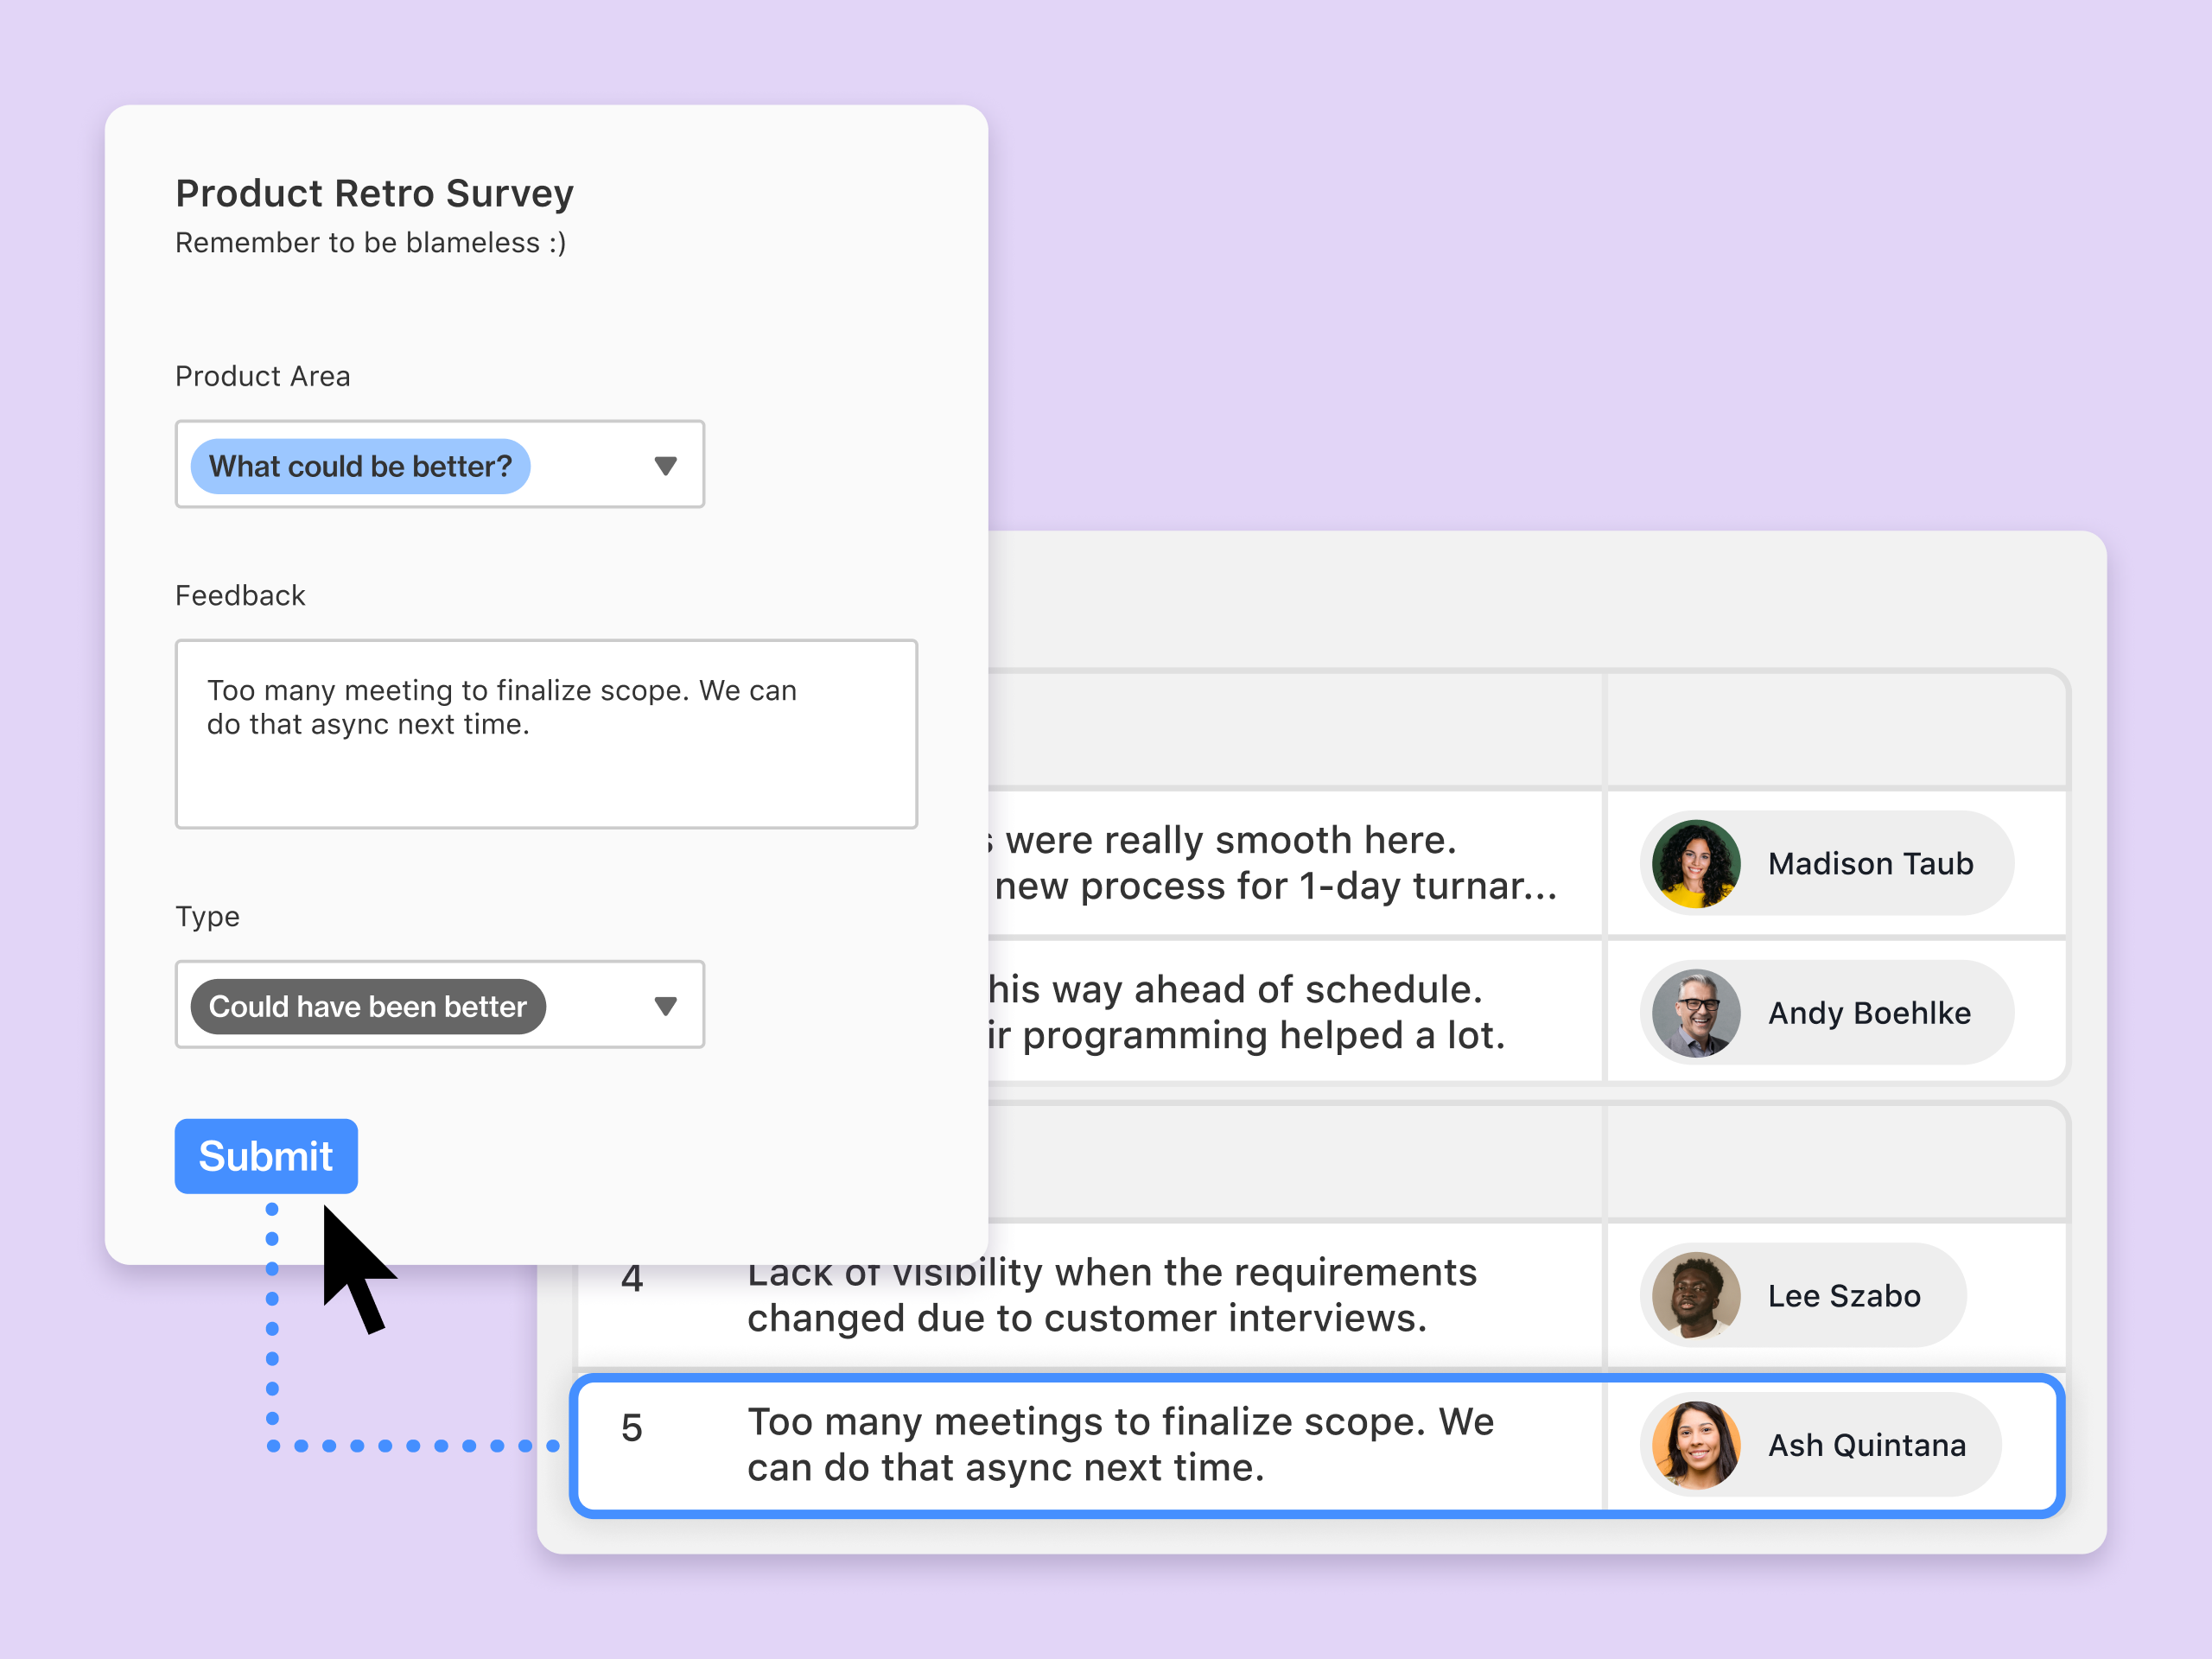Select the Madison Taub name chip
Image resolution: width=2212 pixels, height=1659 pixels.
1870,863
